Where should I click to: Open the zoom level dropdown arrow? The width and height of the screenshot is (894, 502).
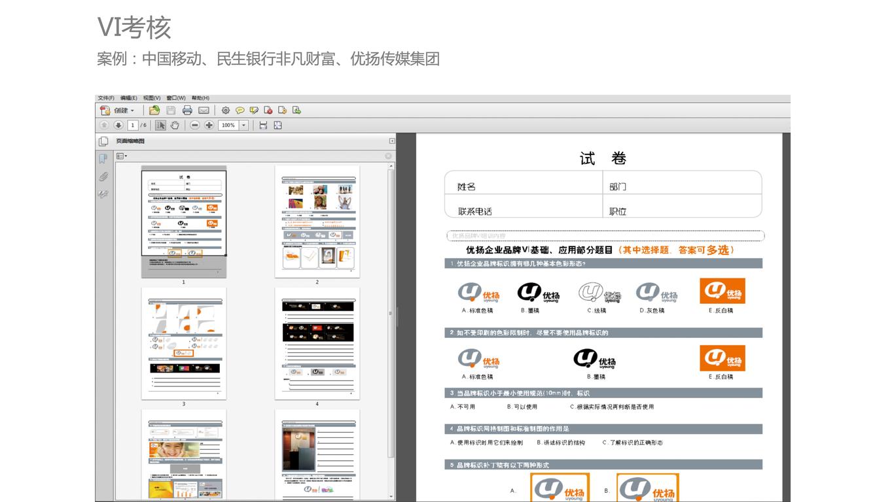[x=244, y=125]
